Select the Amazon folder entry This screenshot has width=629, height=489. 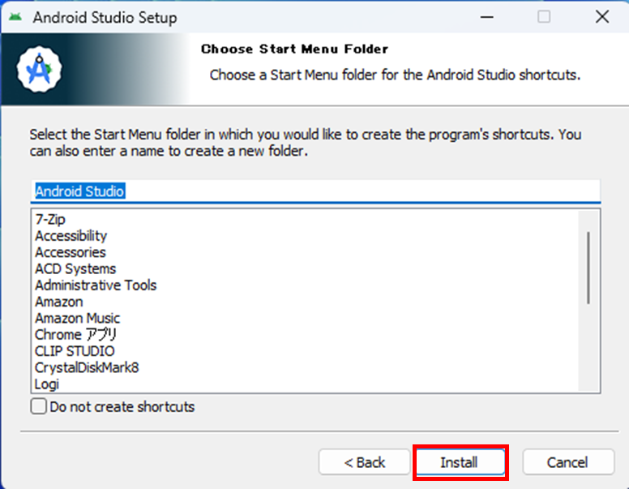coord(58,302)
